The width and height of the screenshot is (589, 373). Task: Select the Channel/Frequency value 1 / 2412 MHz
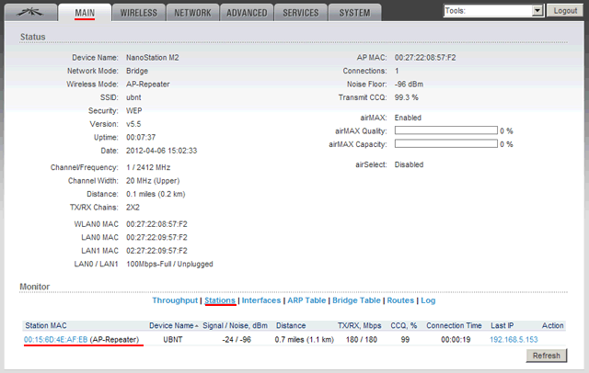click(x=148, y=167)
